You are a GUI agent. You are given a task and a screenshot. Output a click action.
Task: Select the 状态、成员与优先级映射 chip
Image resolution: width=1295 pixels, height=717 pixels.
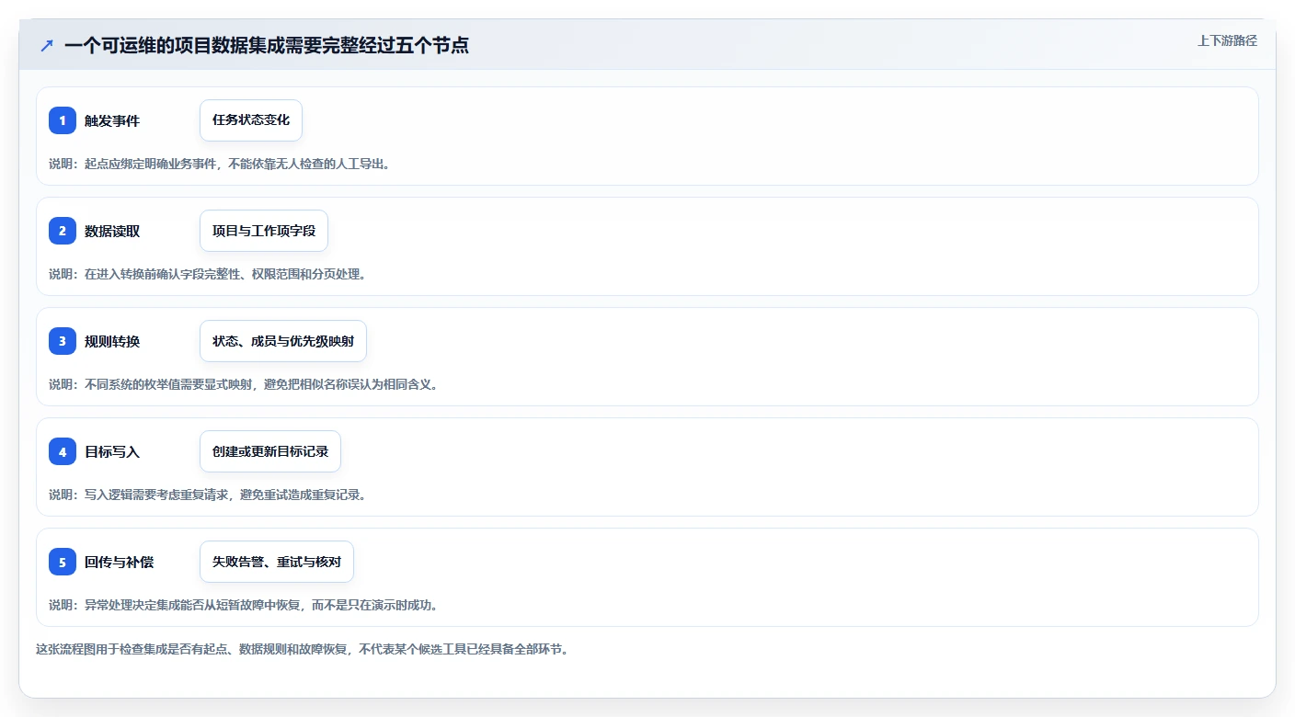pyautogui.click(x=283, y=341)
